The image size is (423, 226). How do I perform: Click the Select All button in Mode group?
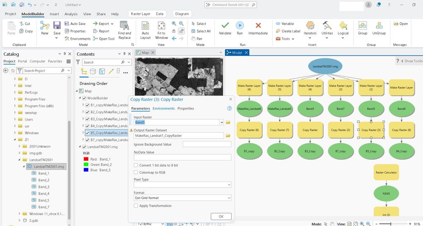coord(201,31)
